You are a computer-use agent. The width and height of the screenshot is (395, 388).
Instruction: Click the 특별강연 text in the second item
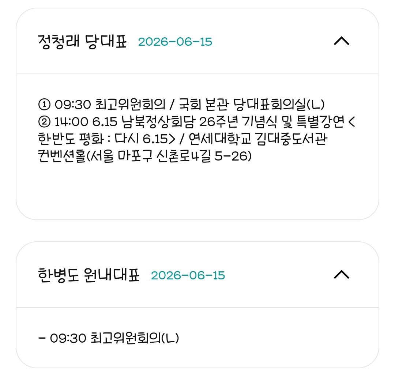coord(320,122)
